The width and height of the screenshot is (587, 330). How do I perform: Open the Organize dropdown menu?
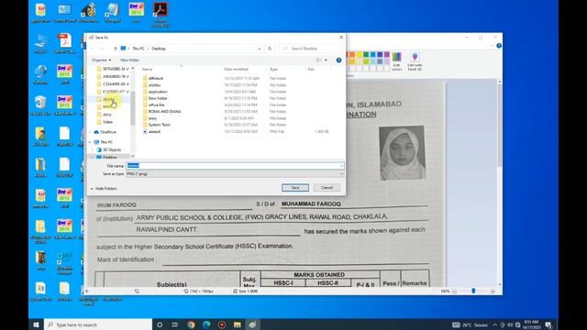click(102, 60)
